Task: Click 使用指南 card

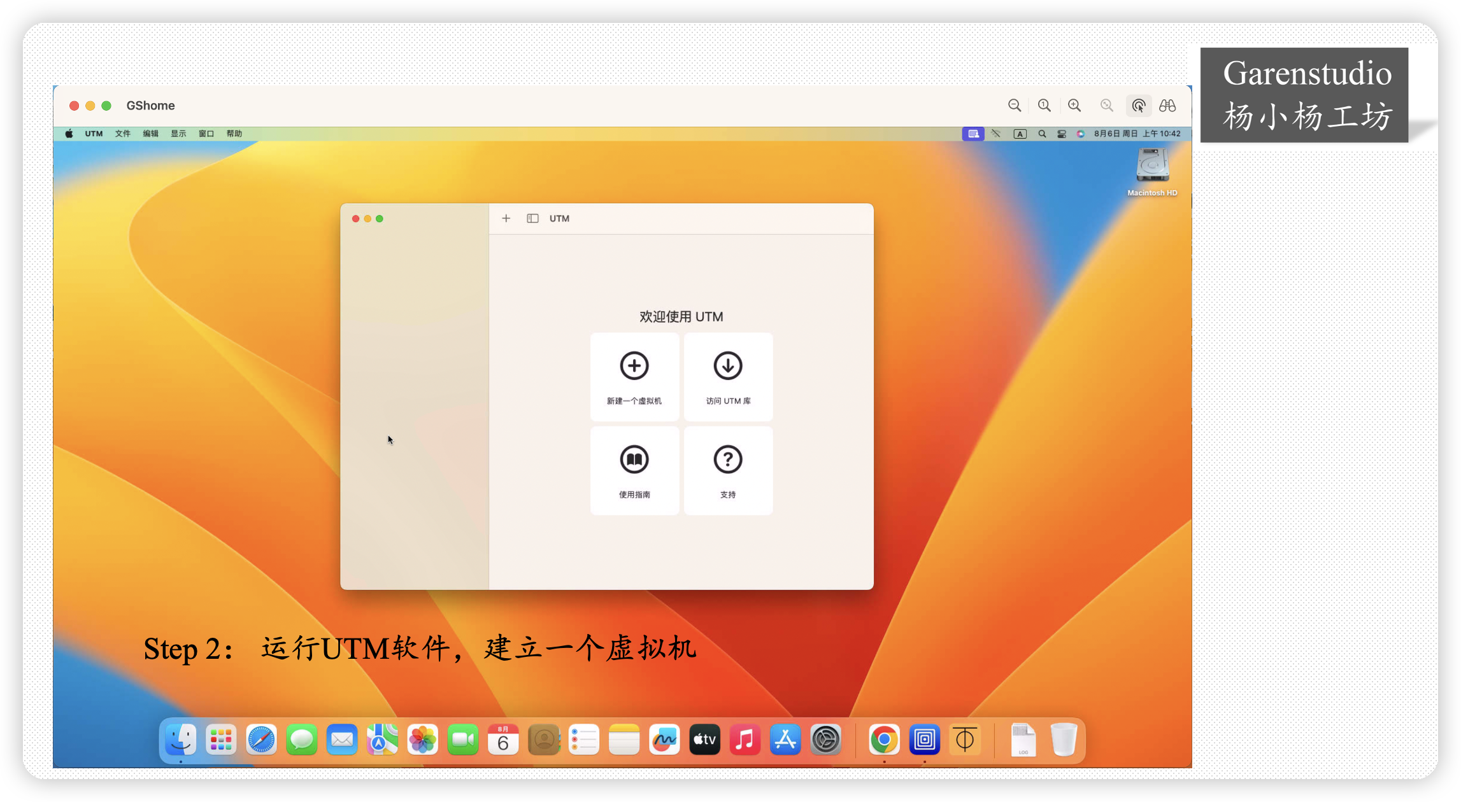Action: [x=634, y=470]
